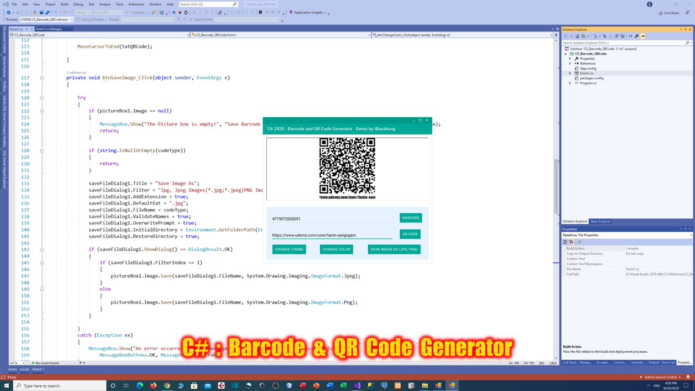
Task: Click the Alphabetical sort icon in Properties panel
Action: click(x=572, y=242)
